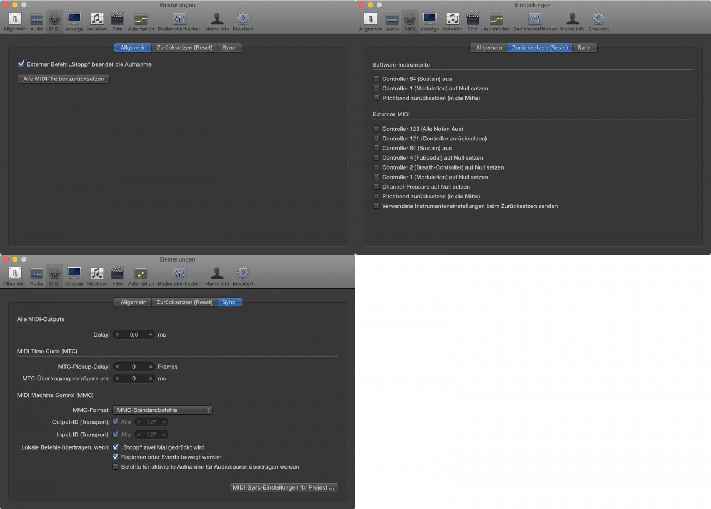Image resolution: width=711 pixels, height=509 pixels.
Task: Enable Software-Instrumente Pitchbend zurücksetzen
Action: pyautogui.click(x=377, y=98)
